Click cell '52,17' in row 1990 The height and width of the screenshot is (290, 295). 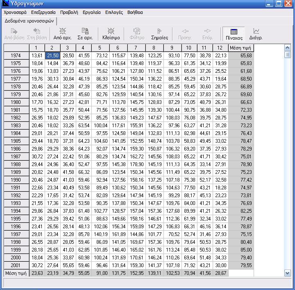(x=205, y=180)
